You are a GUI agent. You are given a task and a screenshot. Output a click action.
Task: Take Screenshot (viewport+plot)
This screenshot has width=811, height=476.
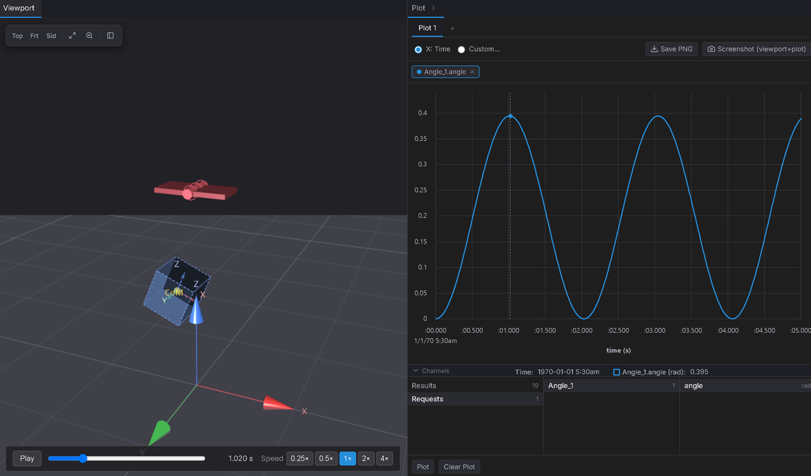757,49
